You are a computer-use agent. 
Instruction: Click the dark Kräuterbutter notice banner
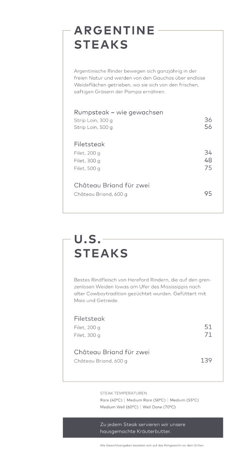[143, 428]
